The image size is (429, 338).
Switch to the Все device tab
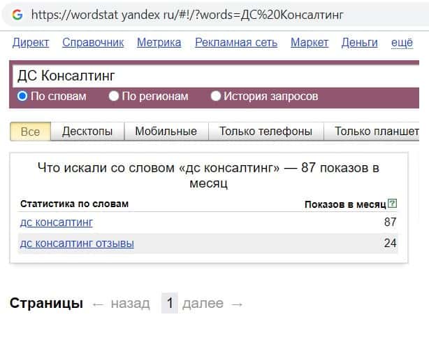(x=30, y=132)
